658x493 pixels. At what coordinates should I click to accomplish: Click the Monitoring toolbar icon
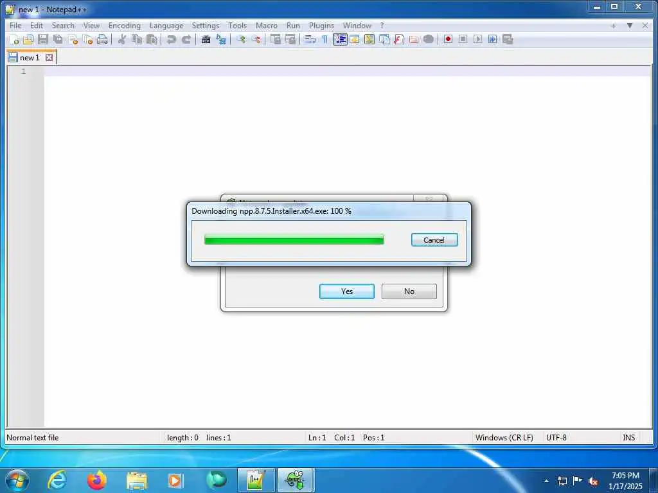point(429,39)
